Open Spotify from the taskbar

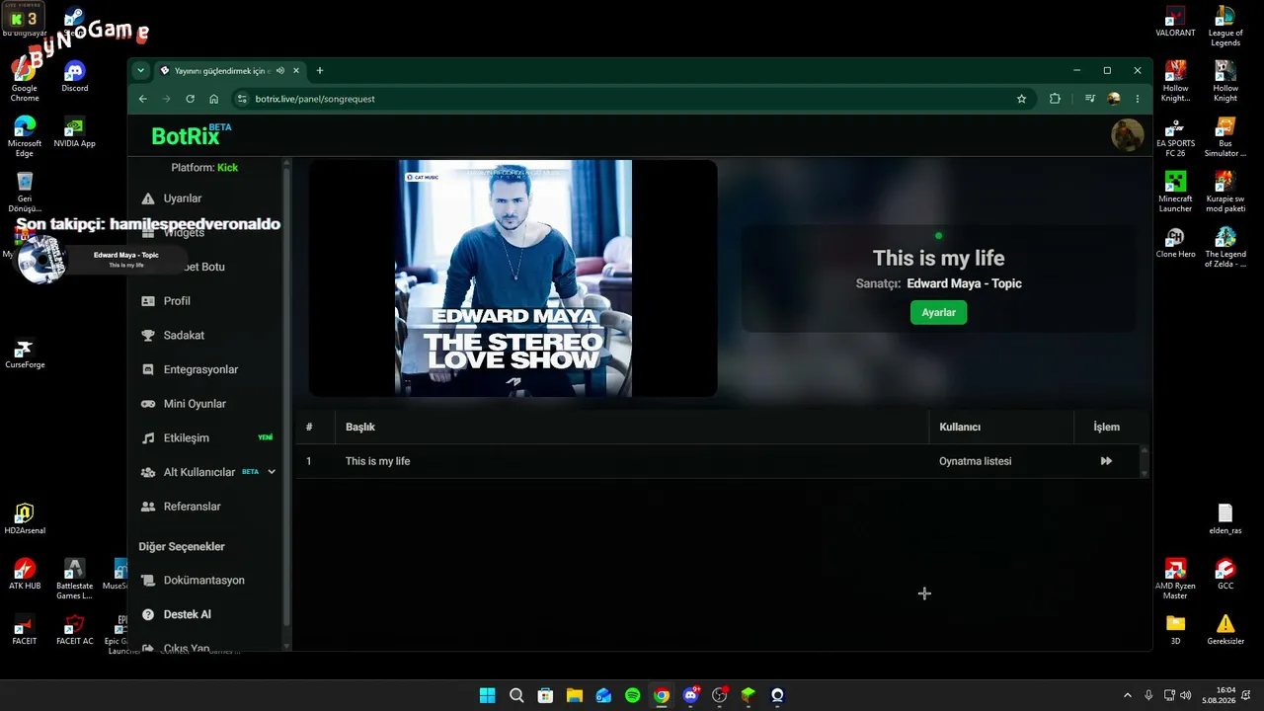coord(632,695)
